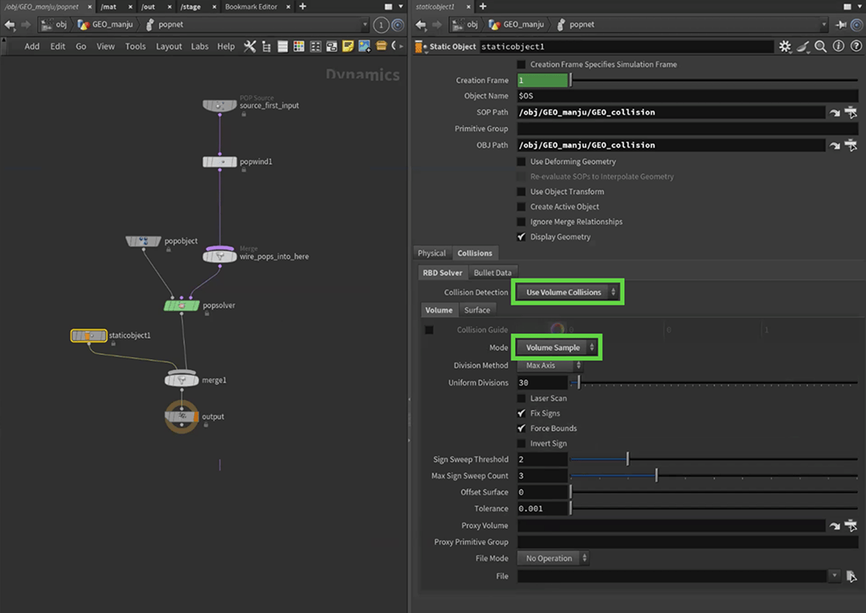Open the wrench tools icon in network editor
The width and height of the screenshot is (866, 613).
click(x=250, y=46)
